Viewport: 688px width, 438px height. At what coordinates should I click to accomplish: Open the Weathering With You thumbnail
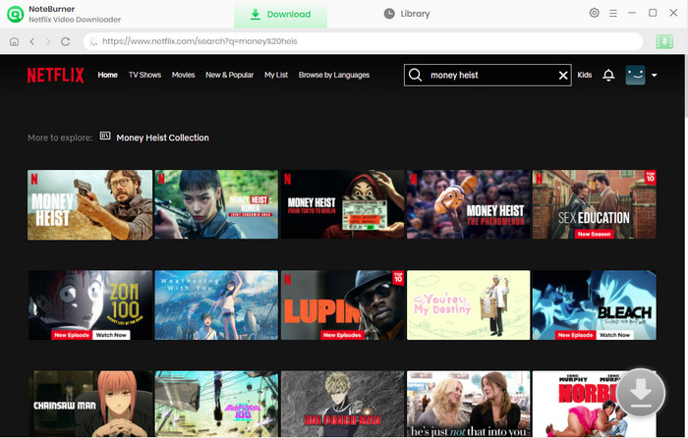[x=216, y=305]
